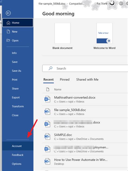Click the blue arrow on Welcome to Word

[109, 41]
